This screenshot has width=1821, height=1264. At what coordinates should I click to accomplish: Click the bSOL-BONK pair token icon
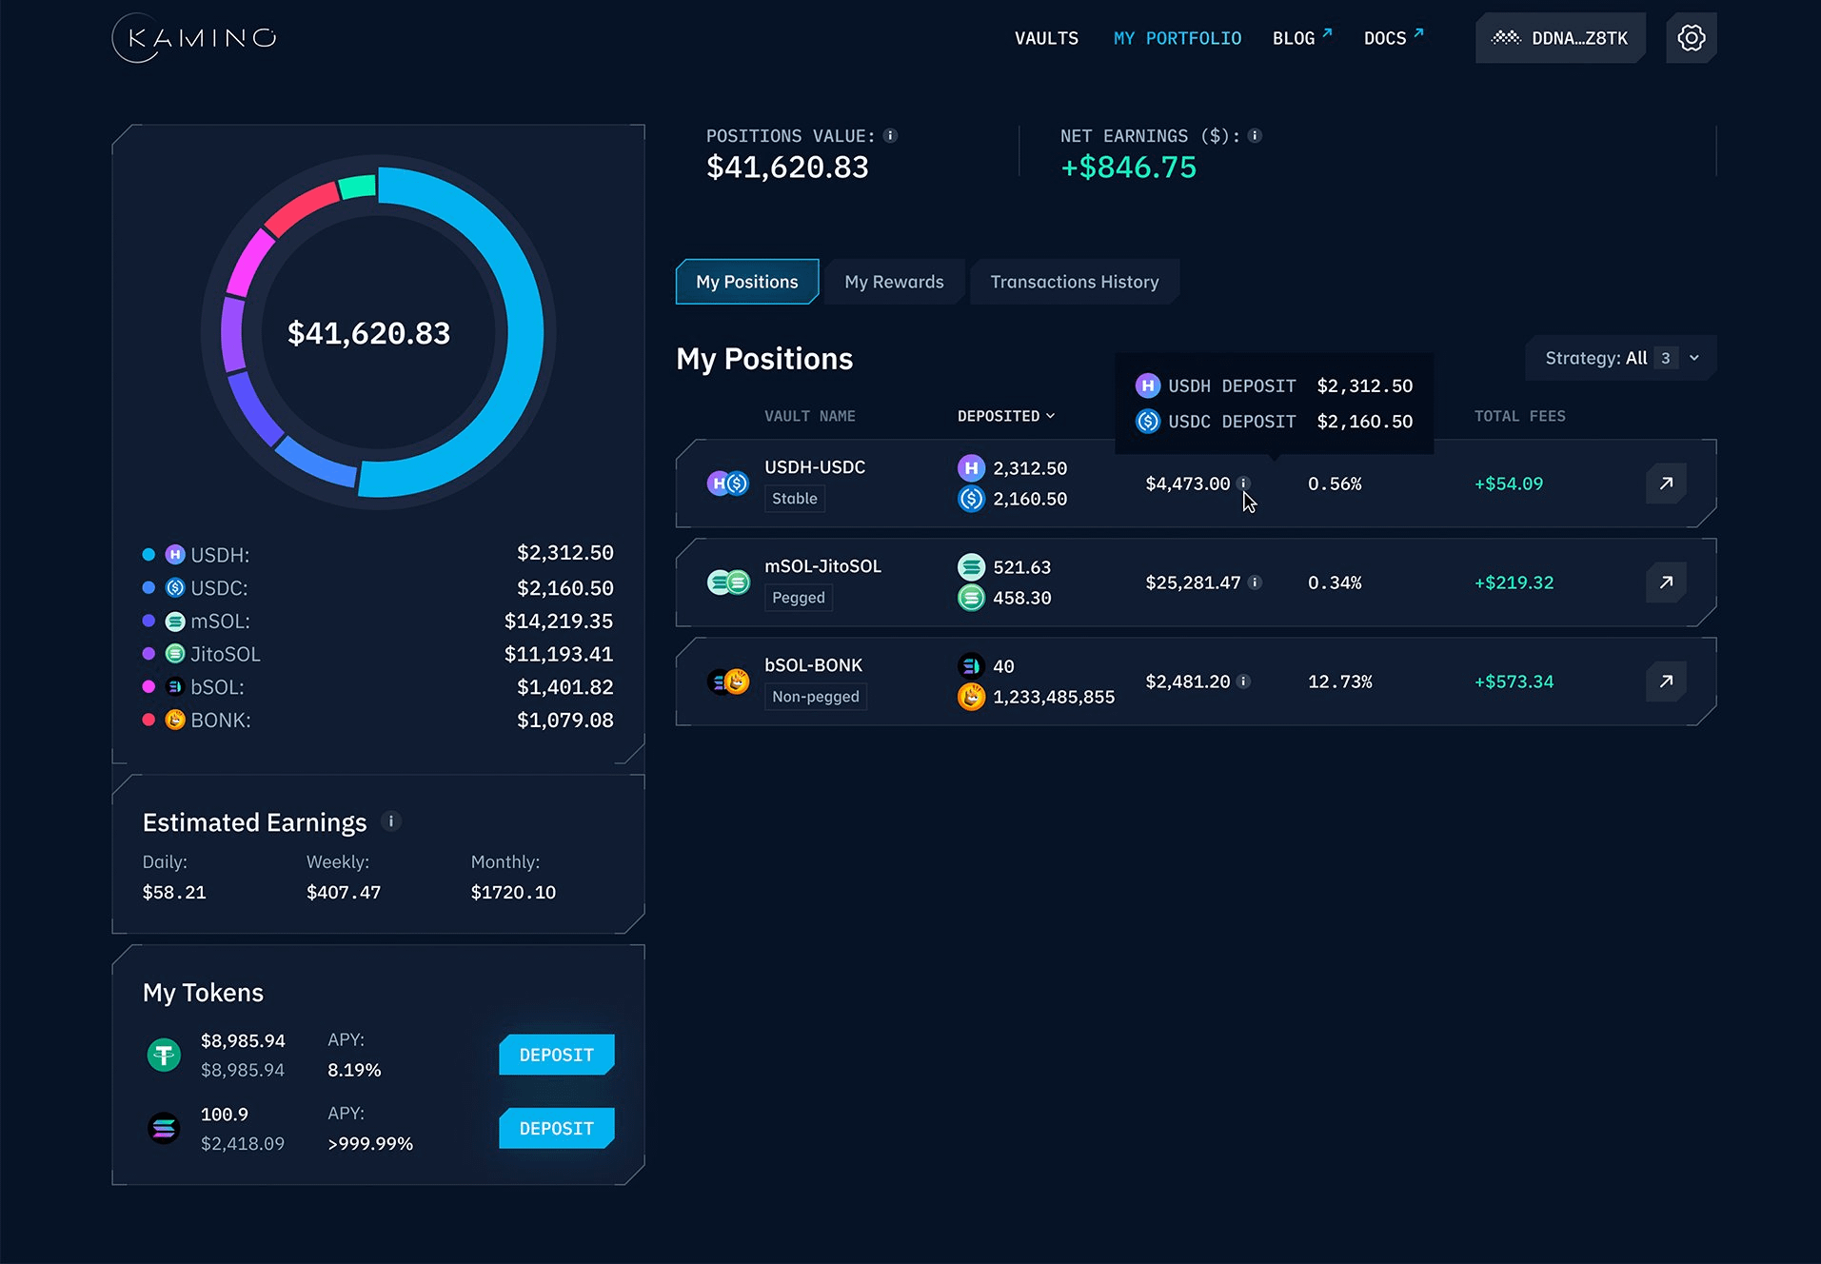(728, 681)
